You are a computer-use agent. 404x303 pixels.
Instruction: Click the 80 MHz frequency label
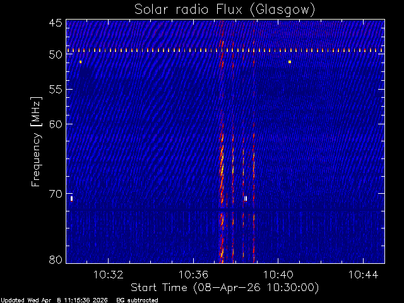coord(56,259)
